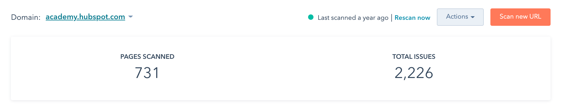The width and height of the screenshot is (562, 108).
Task: Show scan actions using the Actions button
Action: [x=460, y=17]
